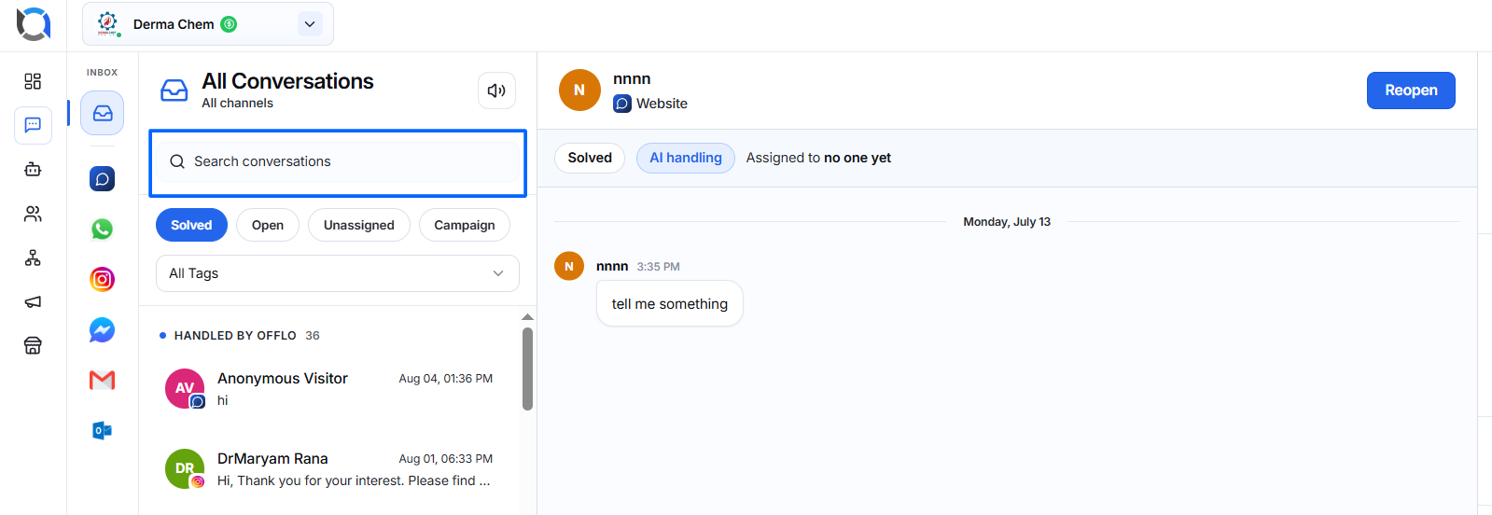Click the HANDLED BY OFFLO section header
The image size is (1492, 515).
click(x=235, y=336)
